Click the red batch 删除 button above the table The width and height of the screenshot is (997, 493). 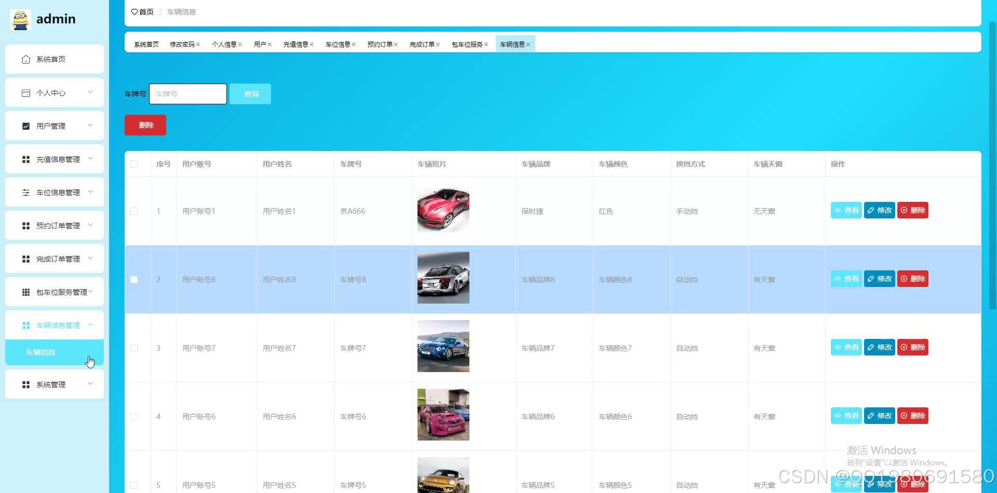[x=145, y=125]
